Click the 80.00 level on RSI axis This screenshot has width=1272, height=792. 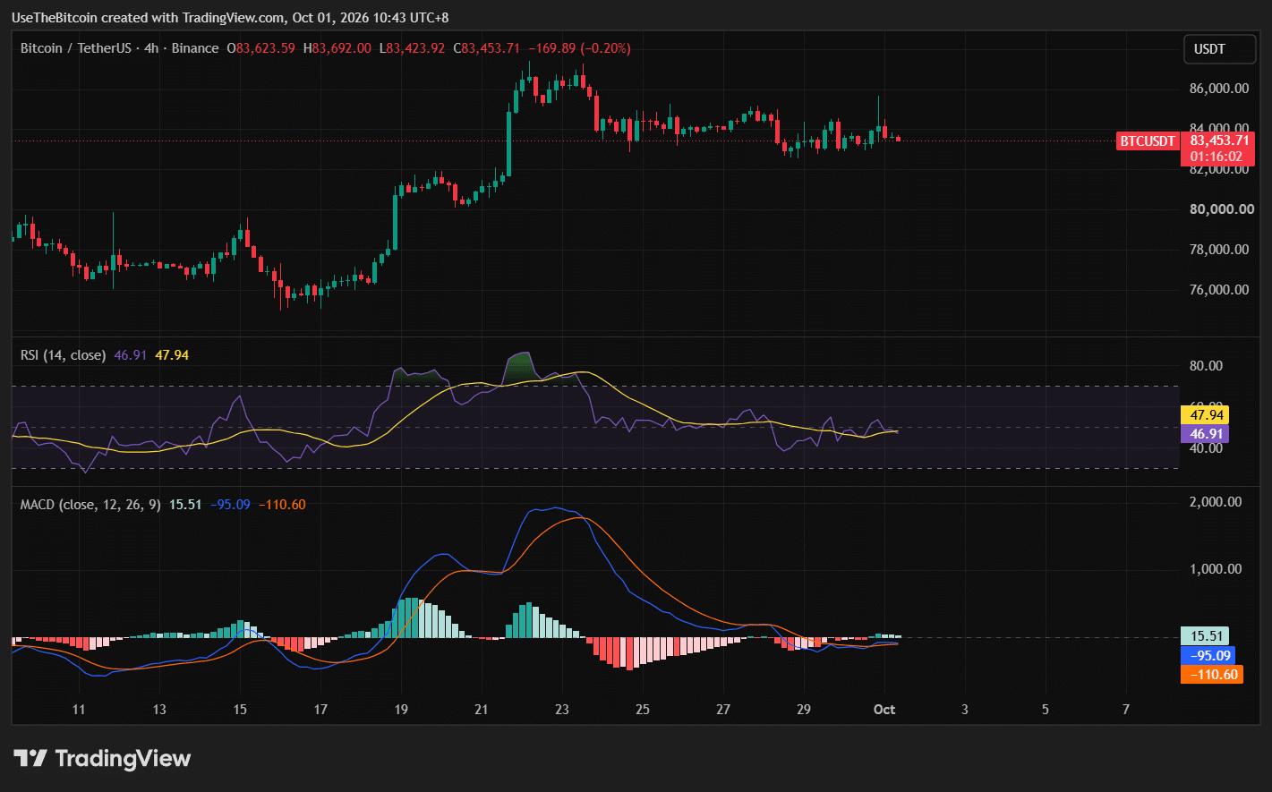click(x=1207, y=365)
